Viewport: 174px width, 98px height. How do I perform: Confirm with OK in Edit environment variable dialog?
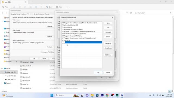point(98,73)
